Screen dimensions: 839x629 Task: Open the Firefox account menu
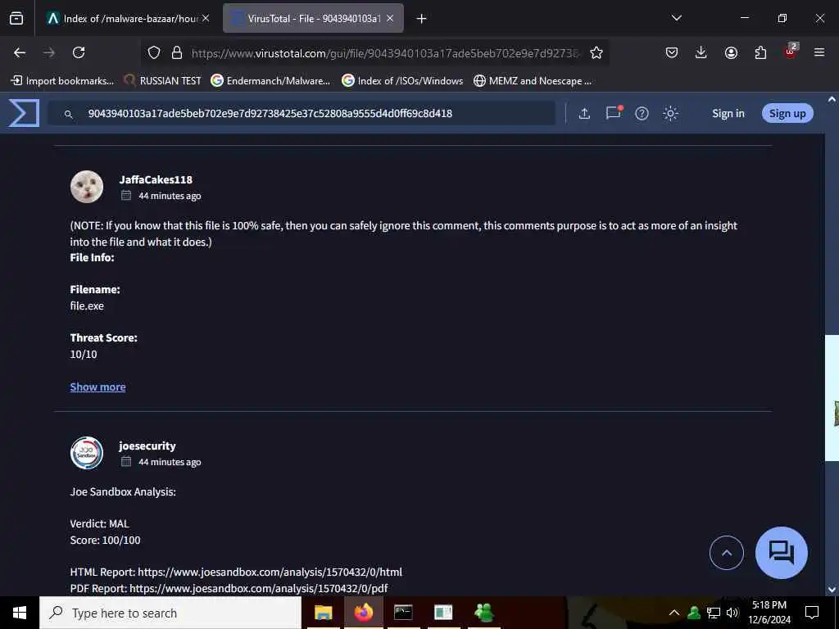coord(731,52)
